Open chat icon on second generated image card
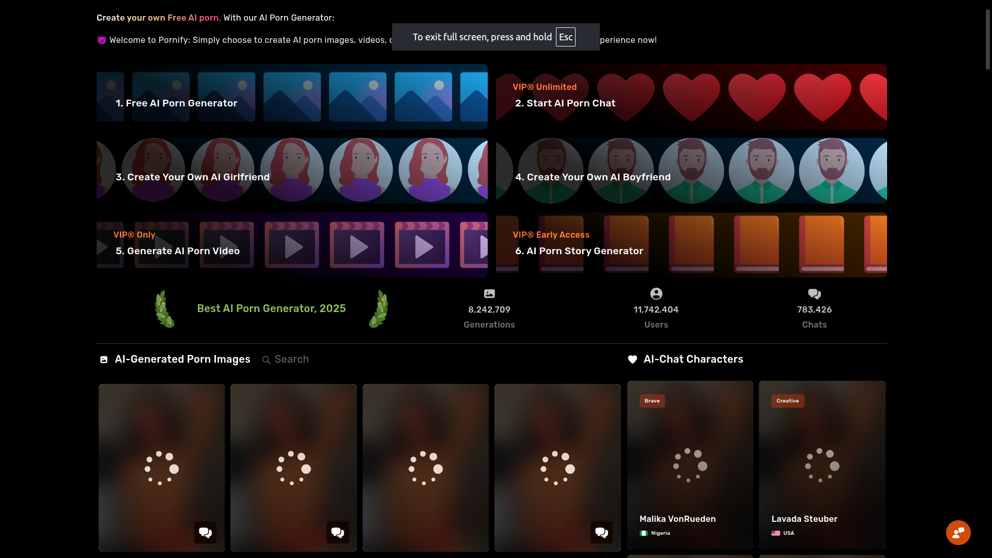 click(337, 532)
